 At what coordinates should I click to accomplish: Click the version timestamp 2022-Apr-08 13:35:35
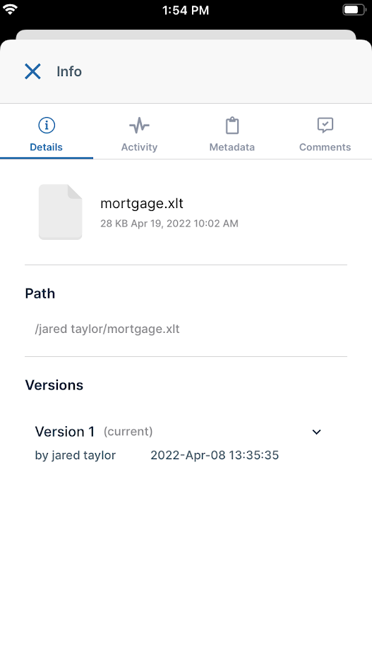click(x=215, y=456)
